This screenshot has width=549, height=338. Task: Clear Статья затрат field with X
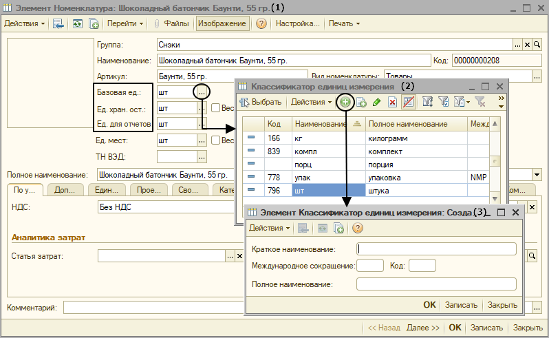[x=239, y=256]
